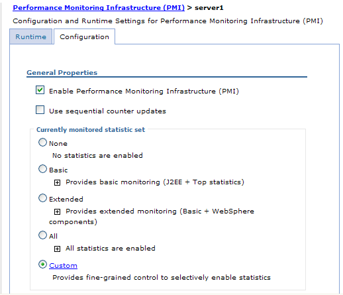
Task: Enable Use sequential counter updates checkbox
Action: click(40, 110)
